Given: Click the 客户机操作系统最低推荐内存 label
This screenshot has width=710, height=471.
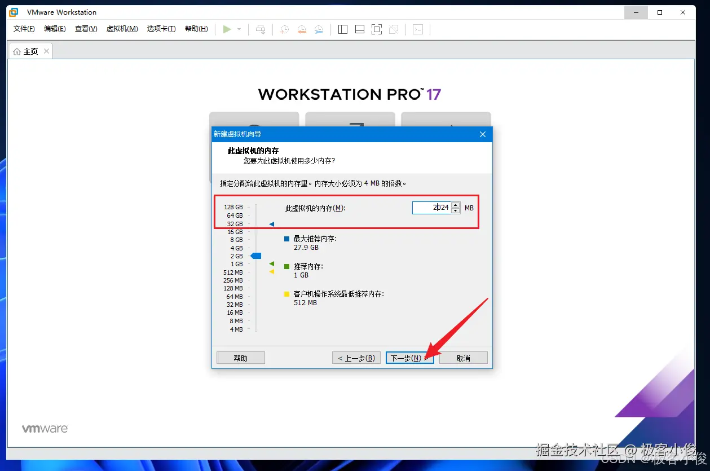Looking at the screenshot, I should (338, 294).
